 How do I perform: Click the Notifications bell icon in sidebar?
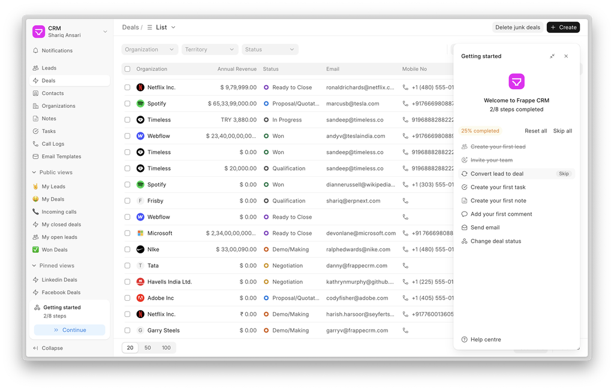point(36,51)
